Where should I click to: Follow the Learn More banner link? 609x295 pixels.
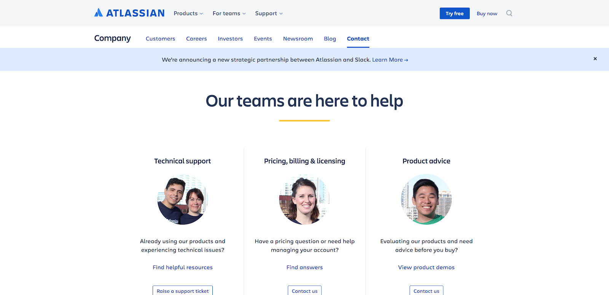pyautogui.click(x=390, y=60)
